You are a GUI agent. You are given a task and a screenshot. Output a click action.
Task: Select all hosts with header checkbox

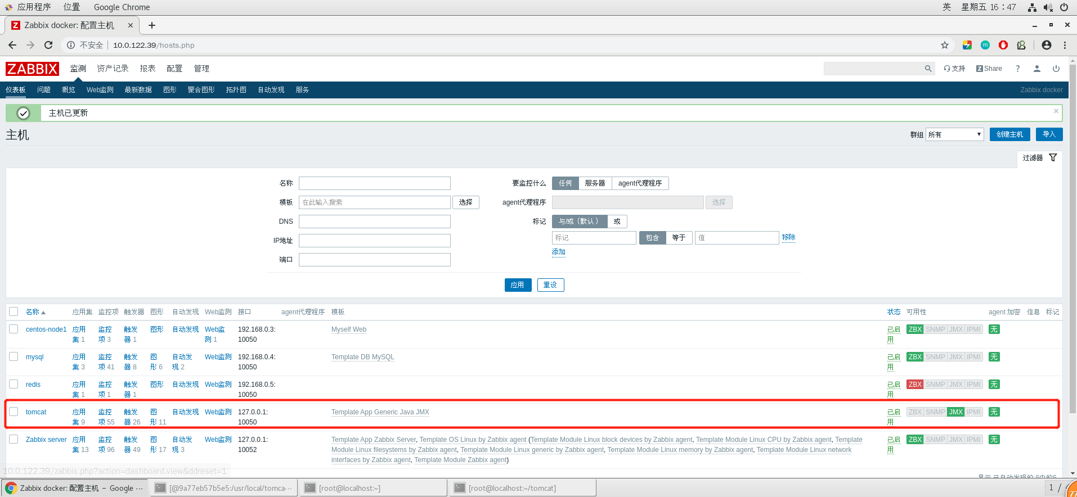click(14, 311)
